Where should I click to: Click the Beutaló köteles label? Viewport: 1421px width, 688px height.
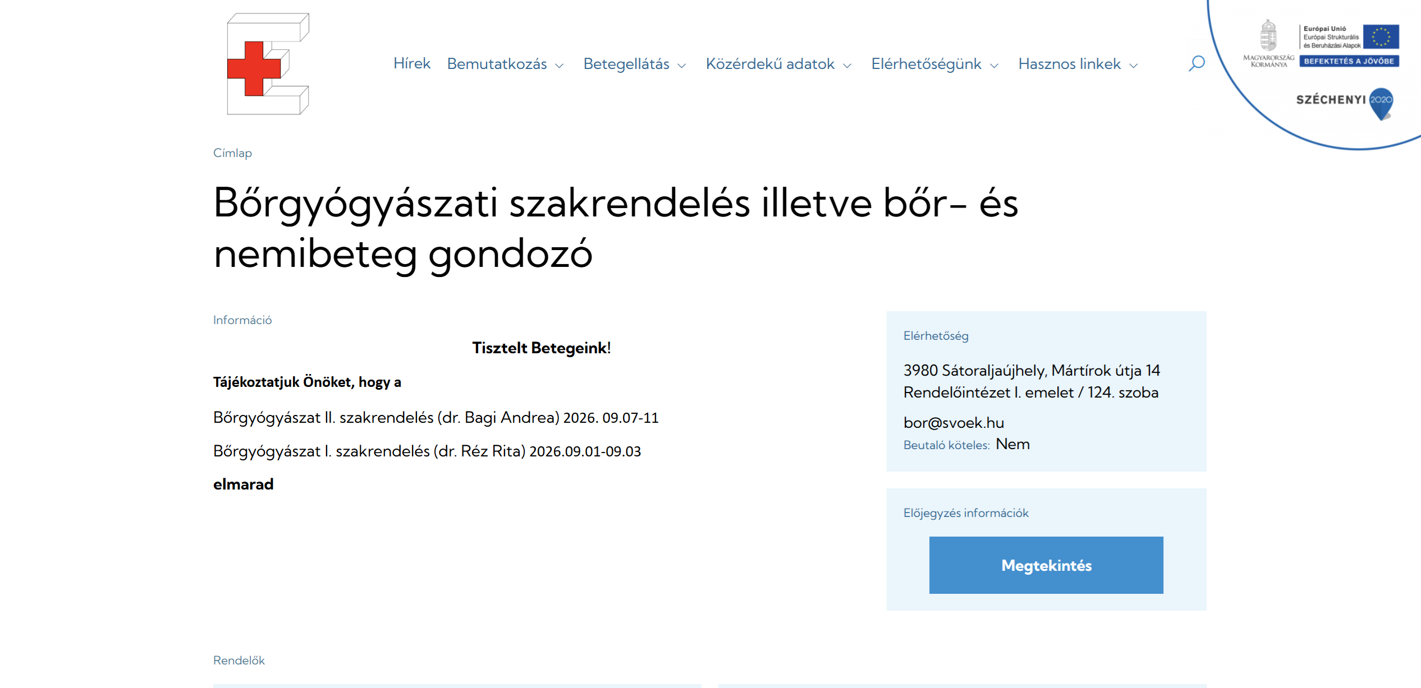946,445
